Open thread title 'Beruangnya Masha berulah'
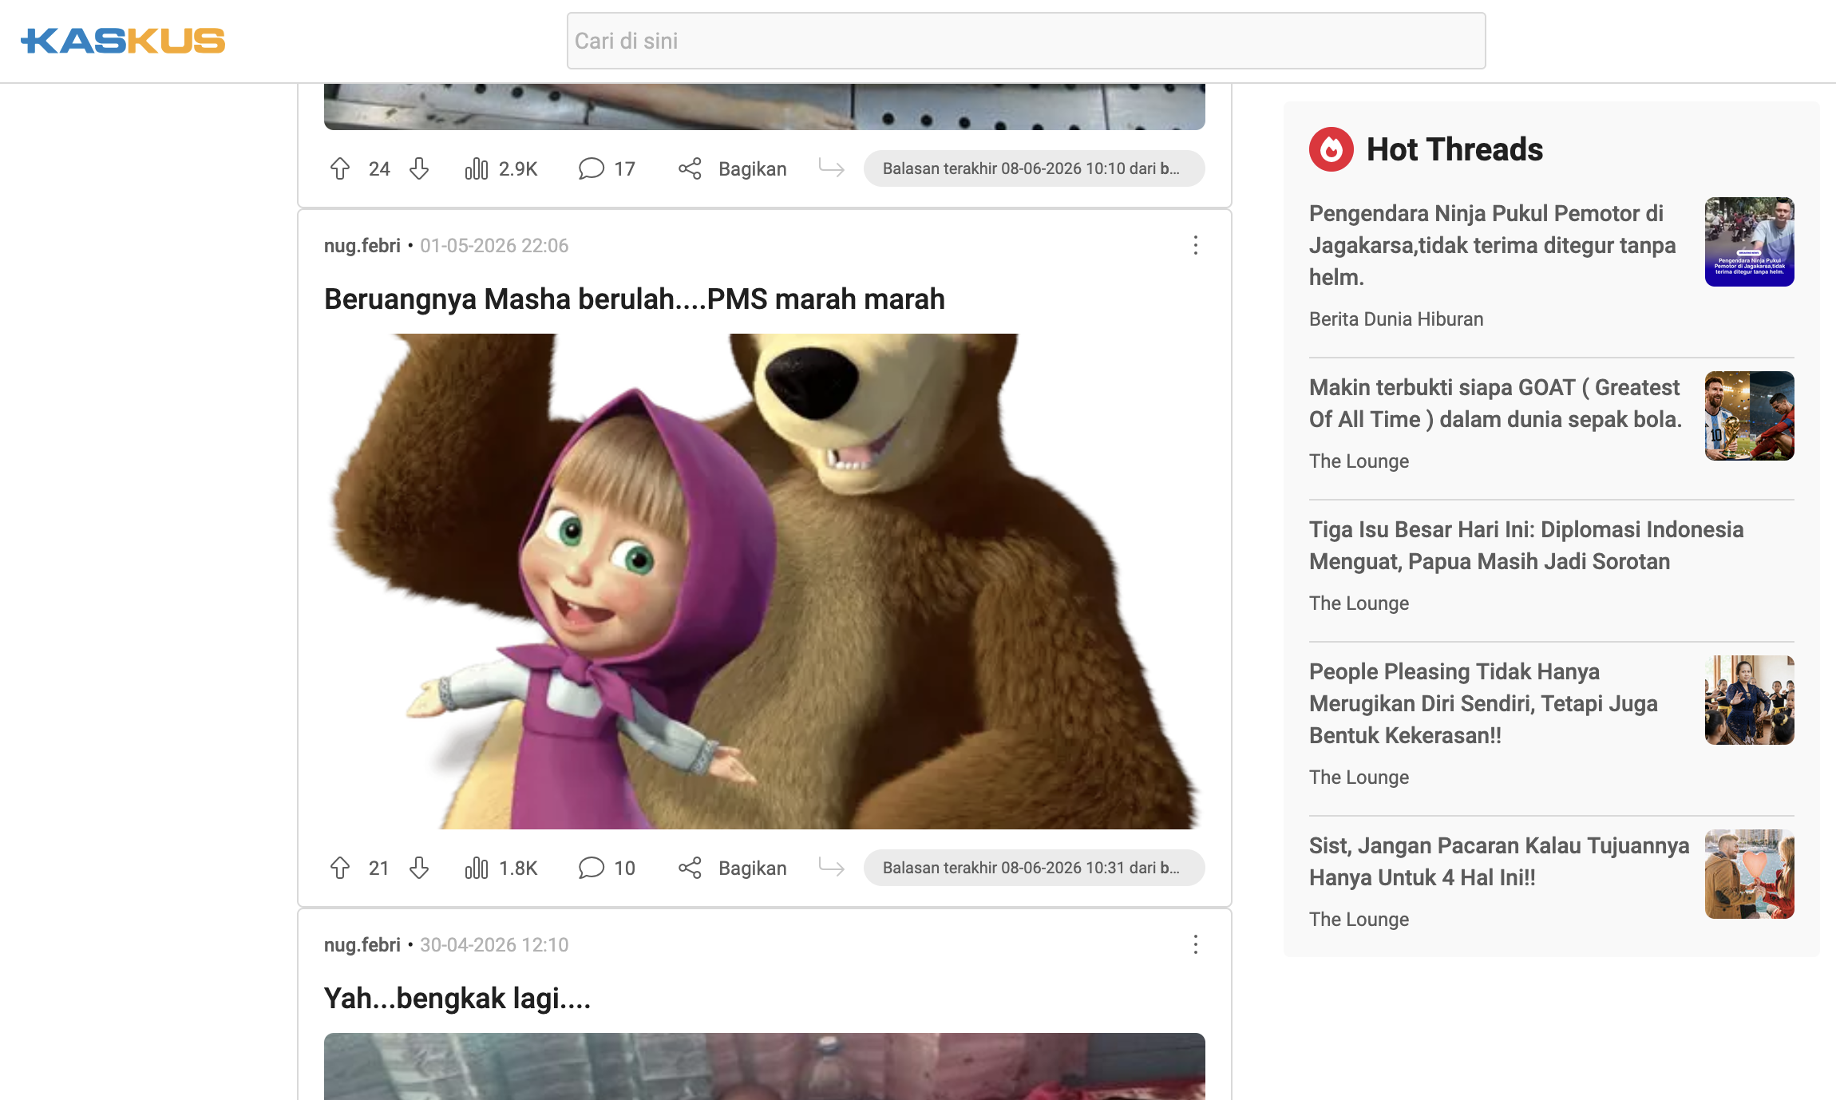Image resolution: width=1836 pixels, height=1100 pixels. (x=635, y=299)
